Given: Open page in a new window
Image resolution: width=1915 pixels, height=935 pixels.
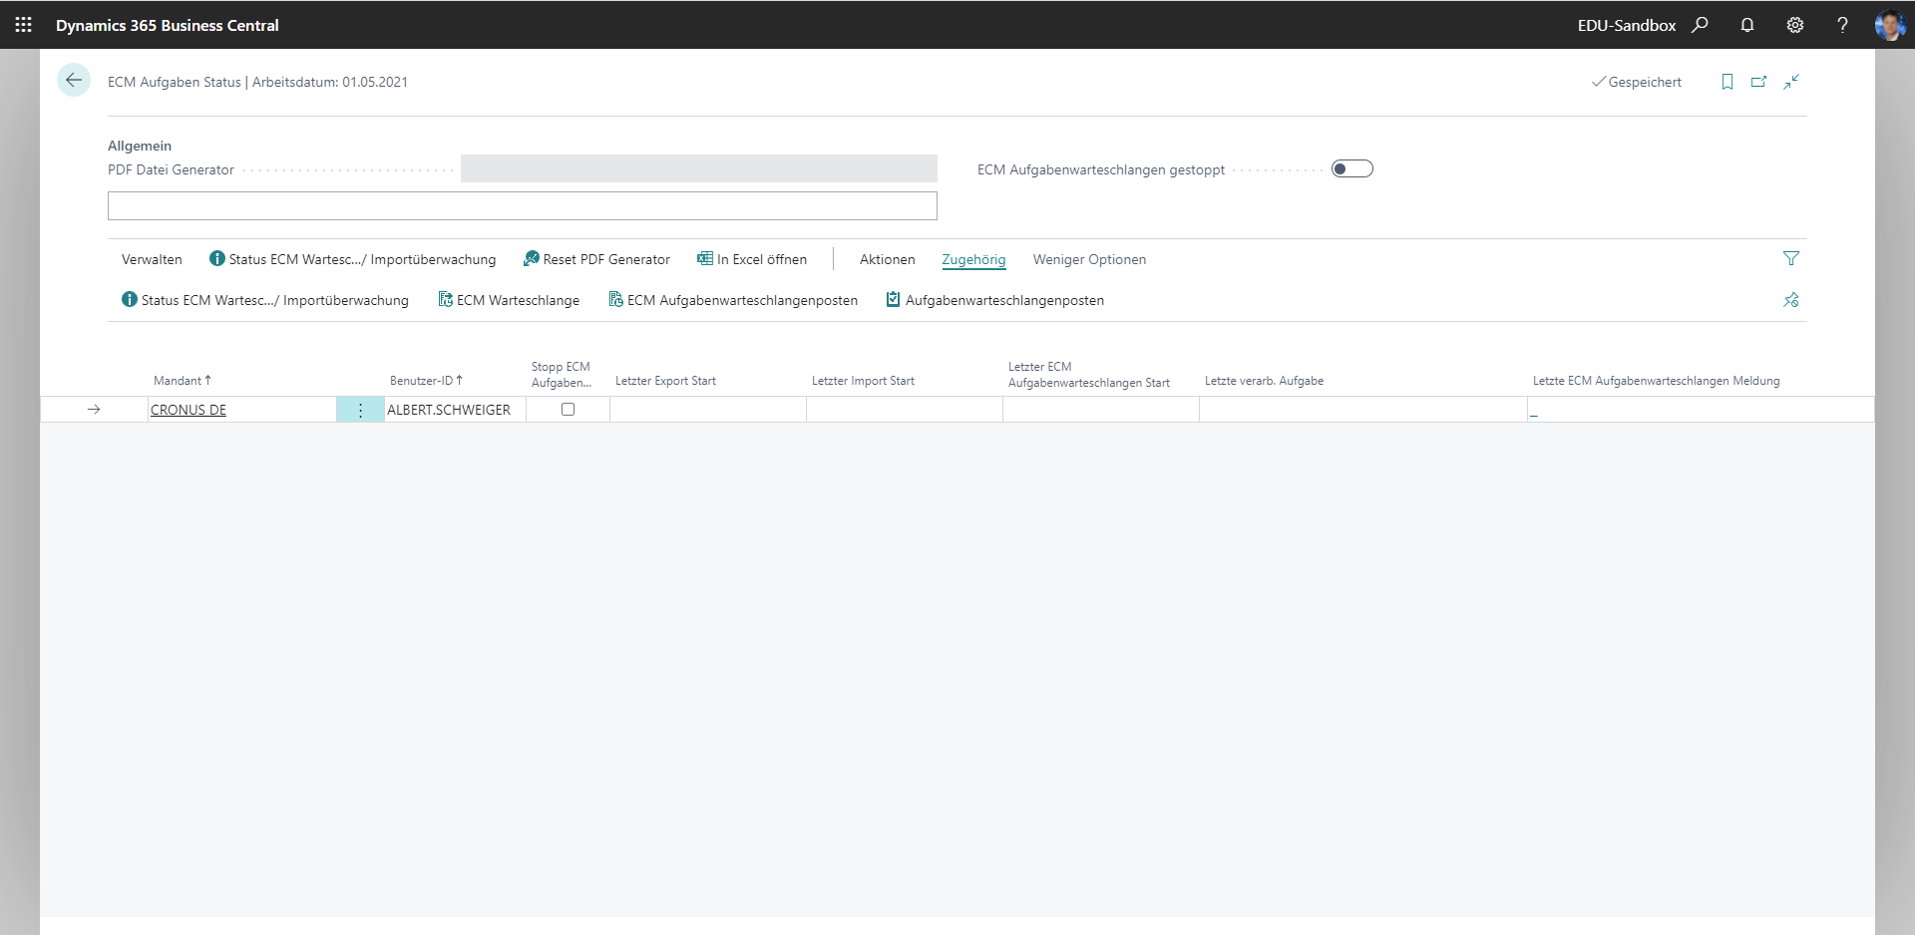Looking at the screenshot, I should pyautogui.click(x=1759, y=82).
